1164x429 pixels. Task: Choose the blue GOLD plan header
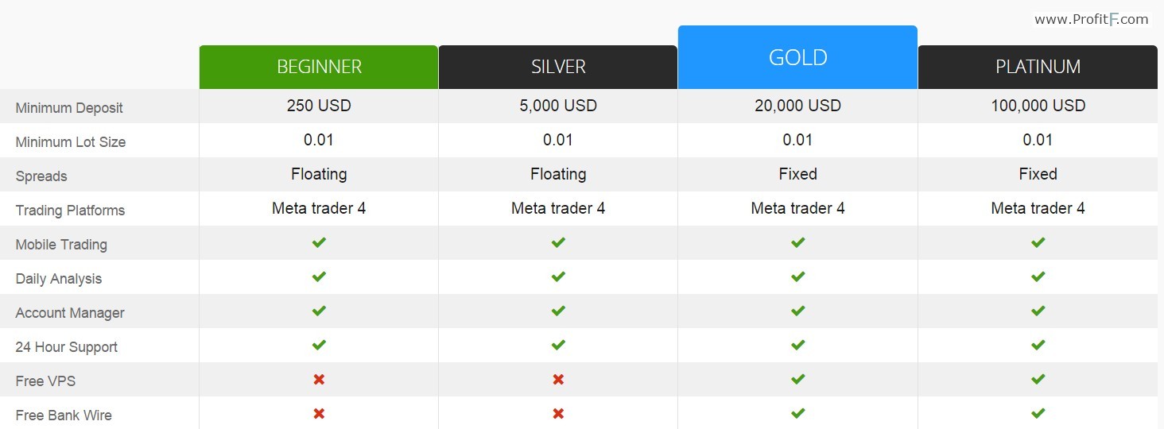(x=797, y=57)
